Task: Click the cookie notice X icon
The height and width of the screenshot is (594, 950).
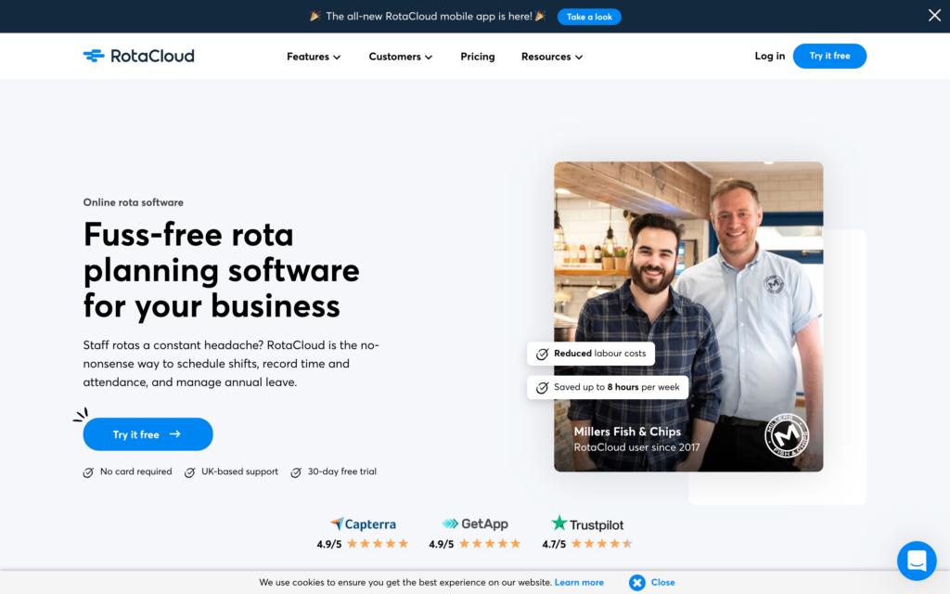Action: point(636,583)
